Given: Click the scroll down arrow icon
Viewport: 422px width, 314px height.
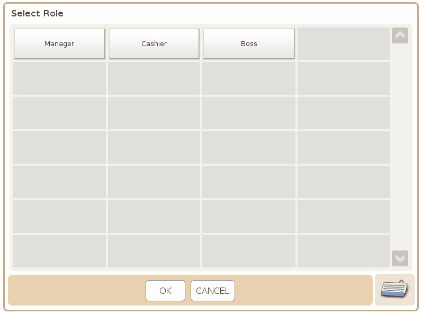Looking at the screenshot, I should pos(400,258).
